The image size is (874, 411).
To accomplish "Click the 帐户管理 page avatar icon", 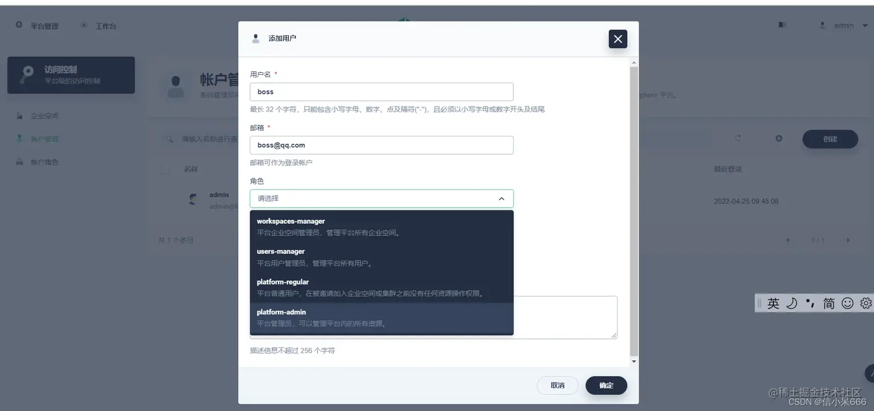I will click(175, 86).
